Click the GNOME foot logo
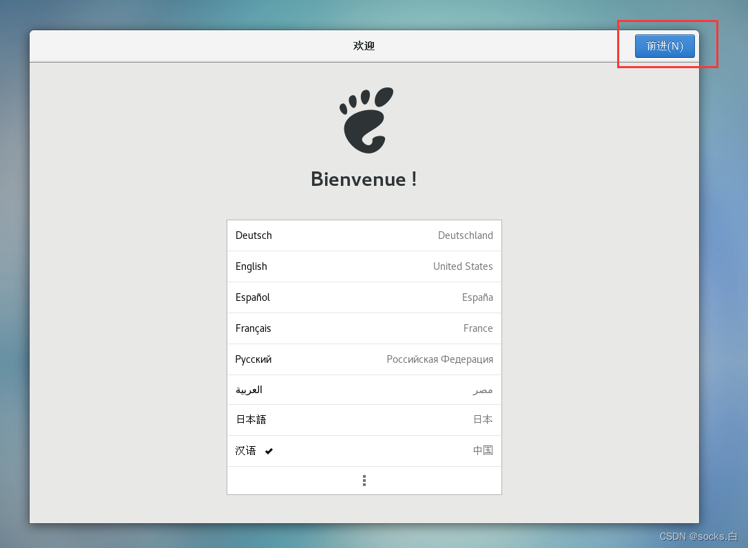Screen dimensions: 748x548 click(365, 119)
